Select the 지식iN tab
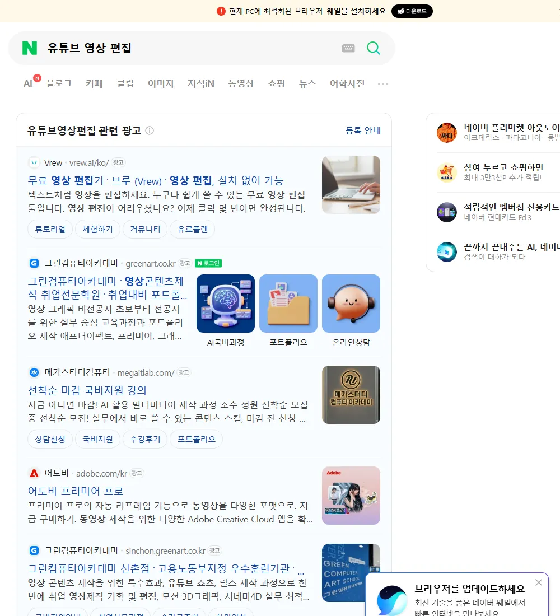 (x=201, y=83)
